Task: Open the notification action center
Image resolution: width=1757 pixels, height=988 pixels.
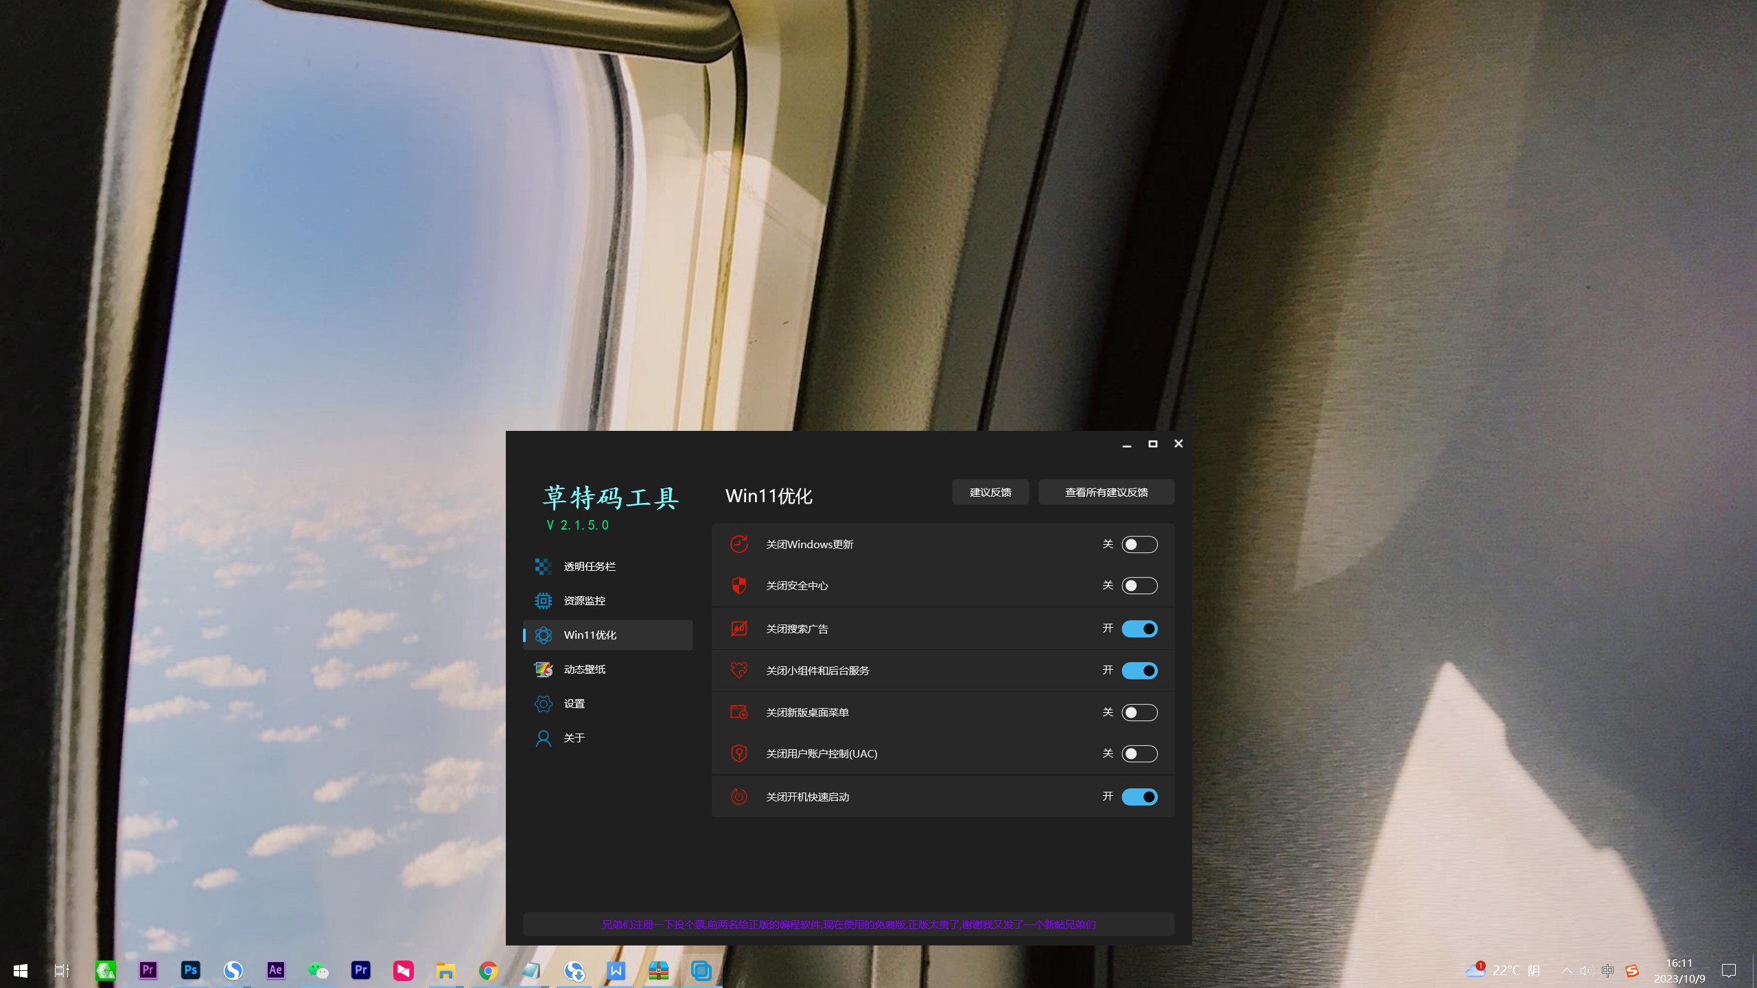Action: (x=1729, y=971)
